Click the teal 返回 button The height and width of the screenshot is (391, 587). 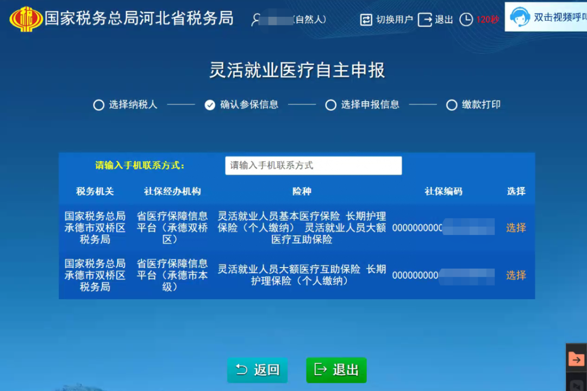coord(257,370)
